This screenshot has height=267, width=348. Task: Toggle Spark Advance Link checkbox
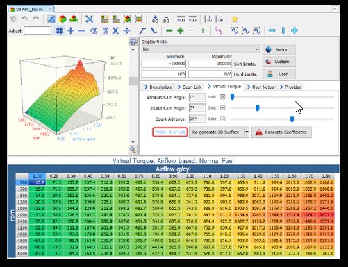point(223,119)
